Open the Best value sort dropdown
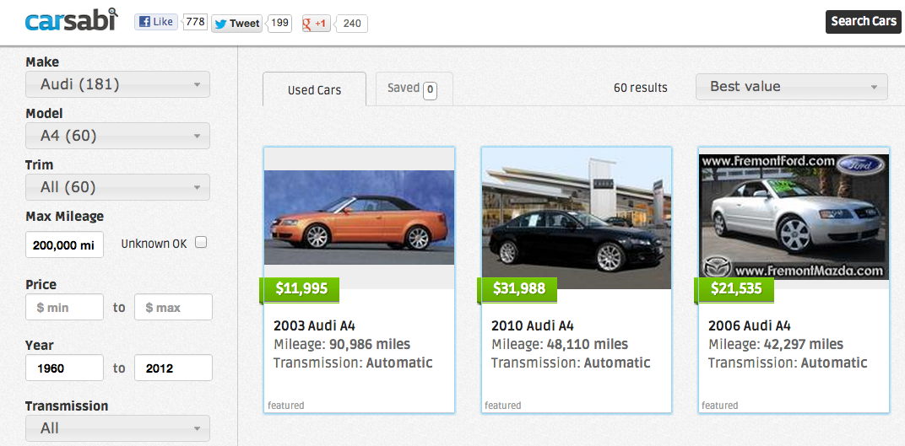This screenshot has height=446, width=905. pyautogui.click(x=791, y=87)
